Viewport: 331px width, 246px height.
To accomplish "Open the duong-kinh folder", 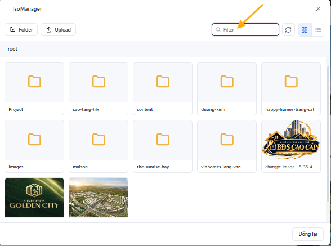I will [227, 89].
